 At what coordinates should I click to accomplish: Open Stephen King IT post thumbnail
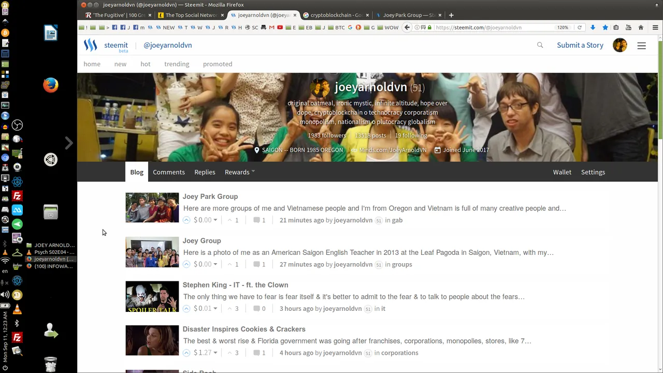(152, 296)
